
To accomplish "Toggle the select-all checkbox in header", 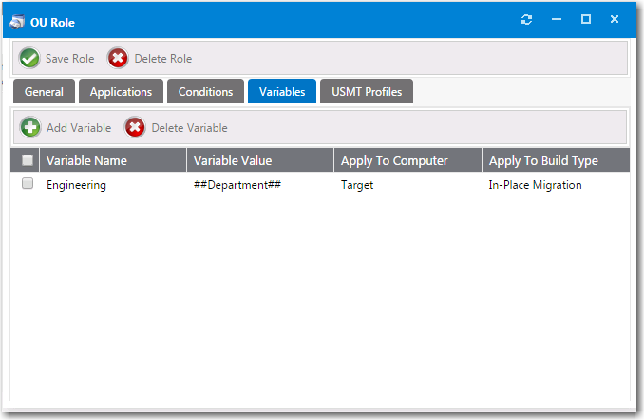I will click(28, 160).
